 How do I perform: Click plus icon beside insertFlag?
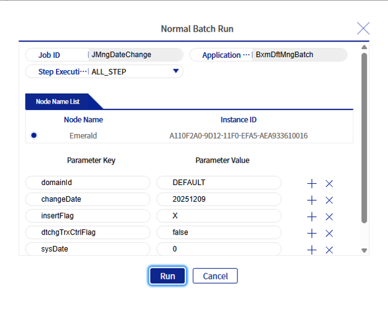click(x=312, y=217)
